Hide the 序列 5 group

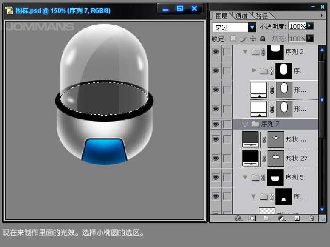coord(216,177)
